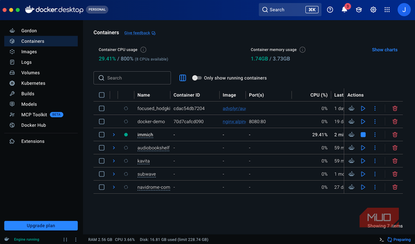Go to Images in the sidebar
Image resolution: width=415 pixels, height=244 pixels.
point(41,52)
